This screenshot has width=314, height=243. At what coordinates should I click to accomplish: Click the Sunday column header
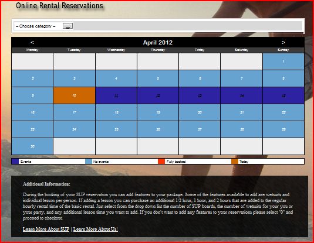click(283, 50)
